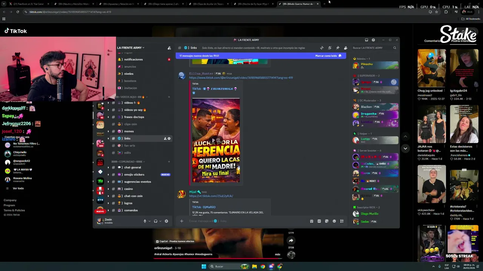Open TikTok - DjMaRiiO embed title
483x271 pixels.
tap(204, 207)
